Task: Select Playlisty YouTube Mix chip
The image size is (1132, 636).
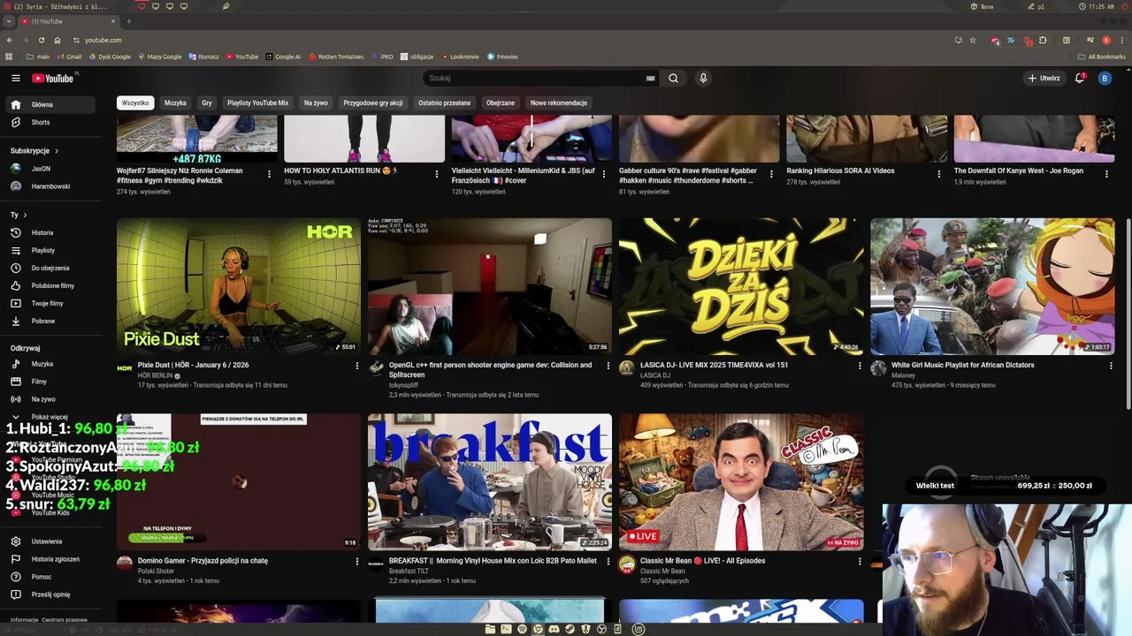Action: click(x=257, y=102)
